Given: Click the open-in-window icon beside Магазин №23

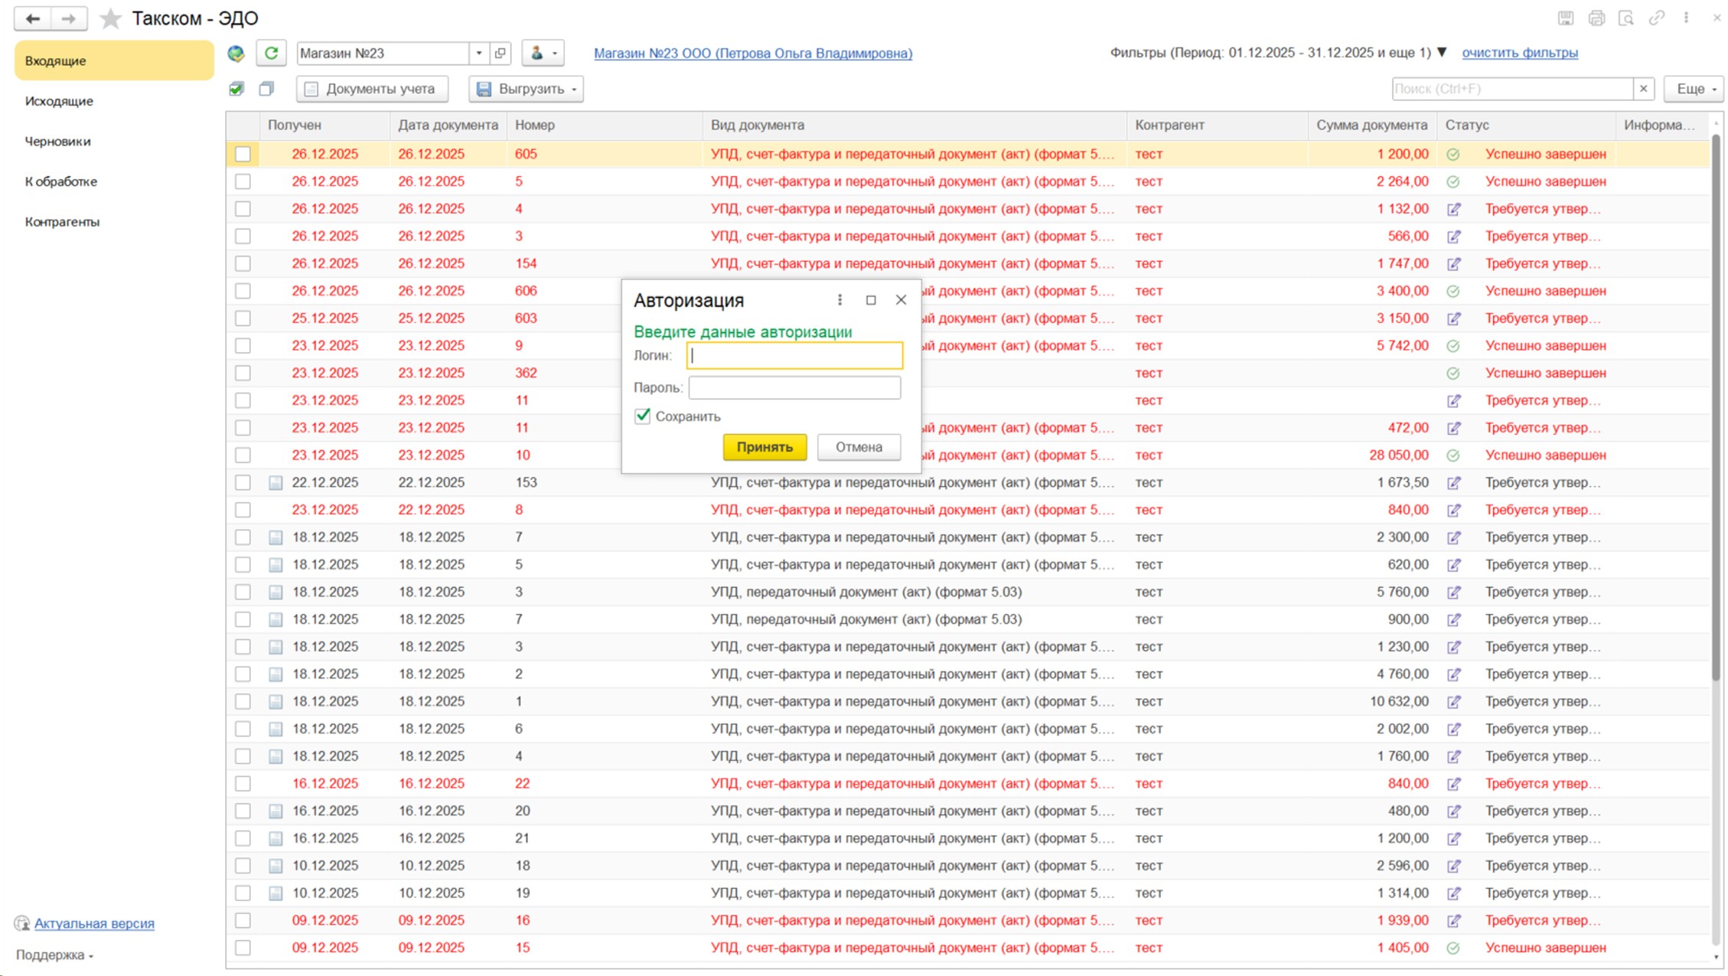Looking at the screenshot, I should (500, 53).
